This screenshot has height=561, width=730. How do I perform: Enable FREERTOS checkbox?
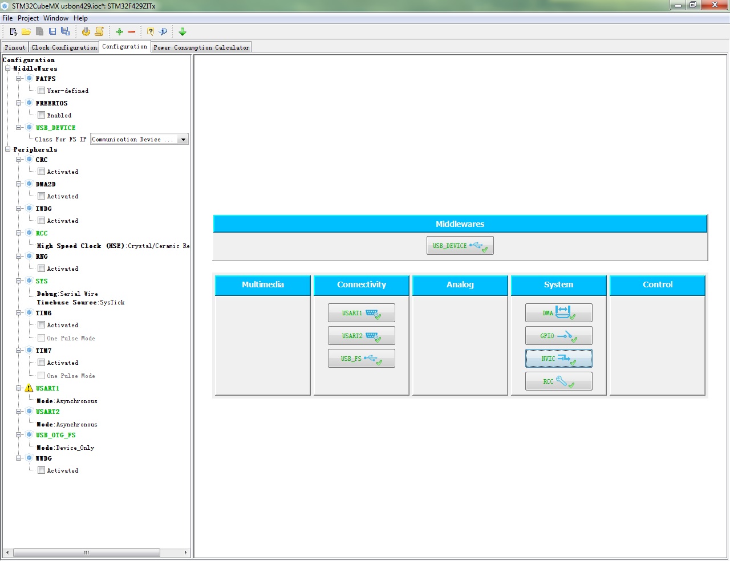coord(41,115)
